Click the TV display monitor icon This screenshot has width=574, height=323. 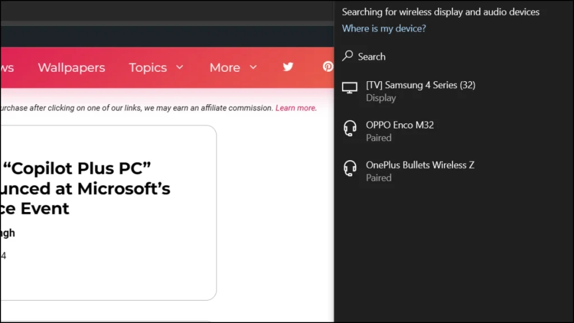click(x=350, y=88)
